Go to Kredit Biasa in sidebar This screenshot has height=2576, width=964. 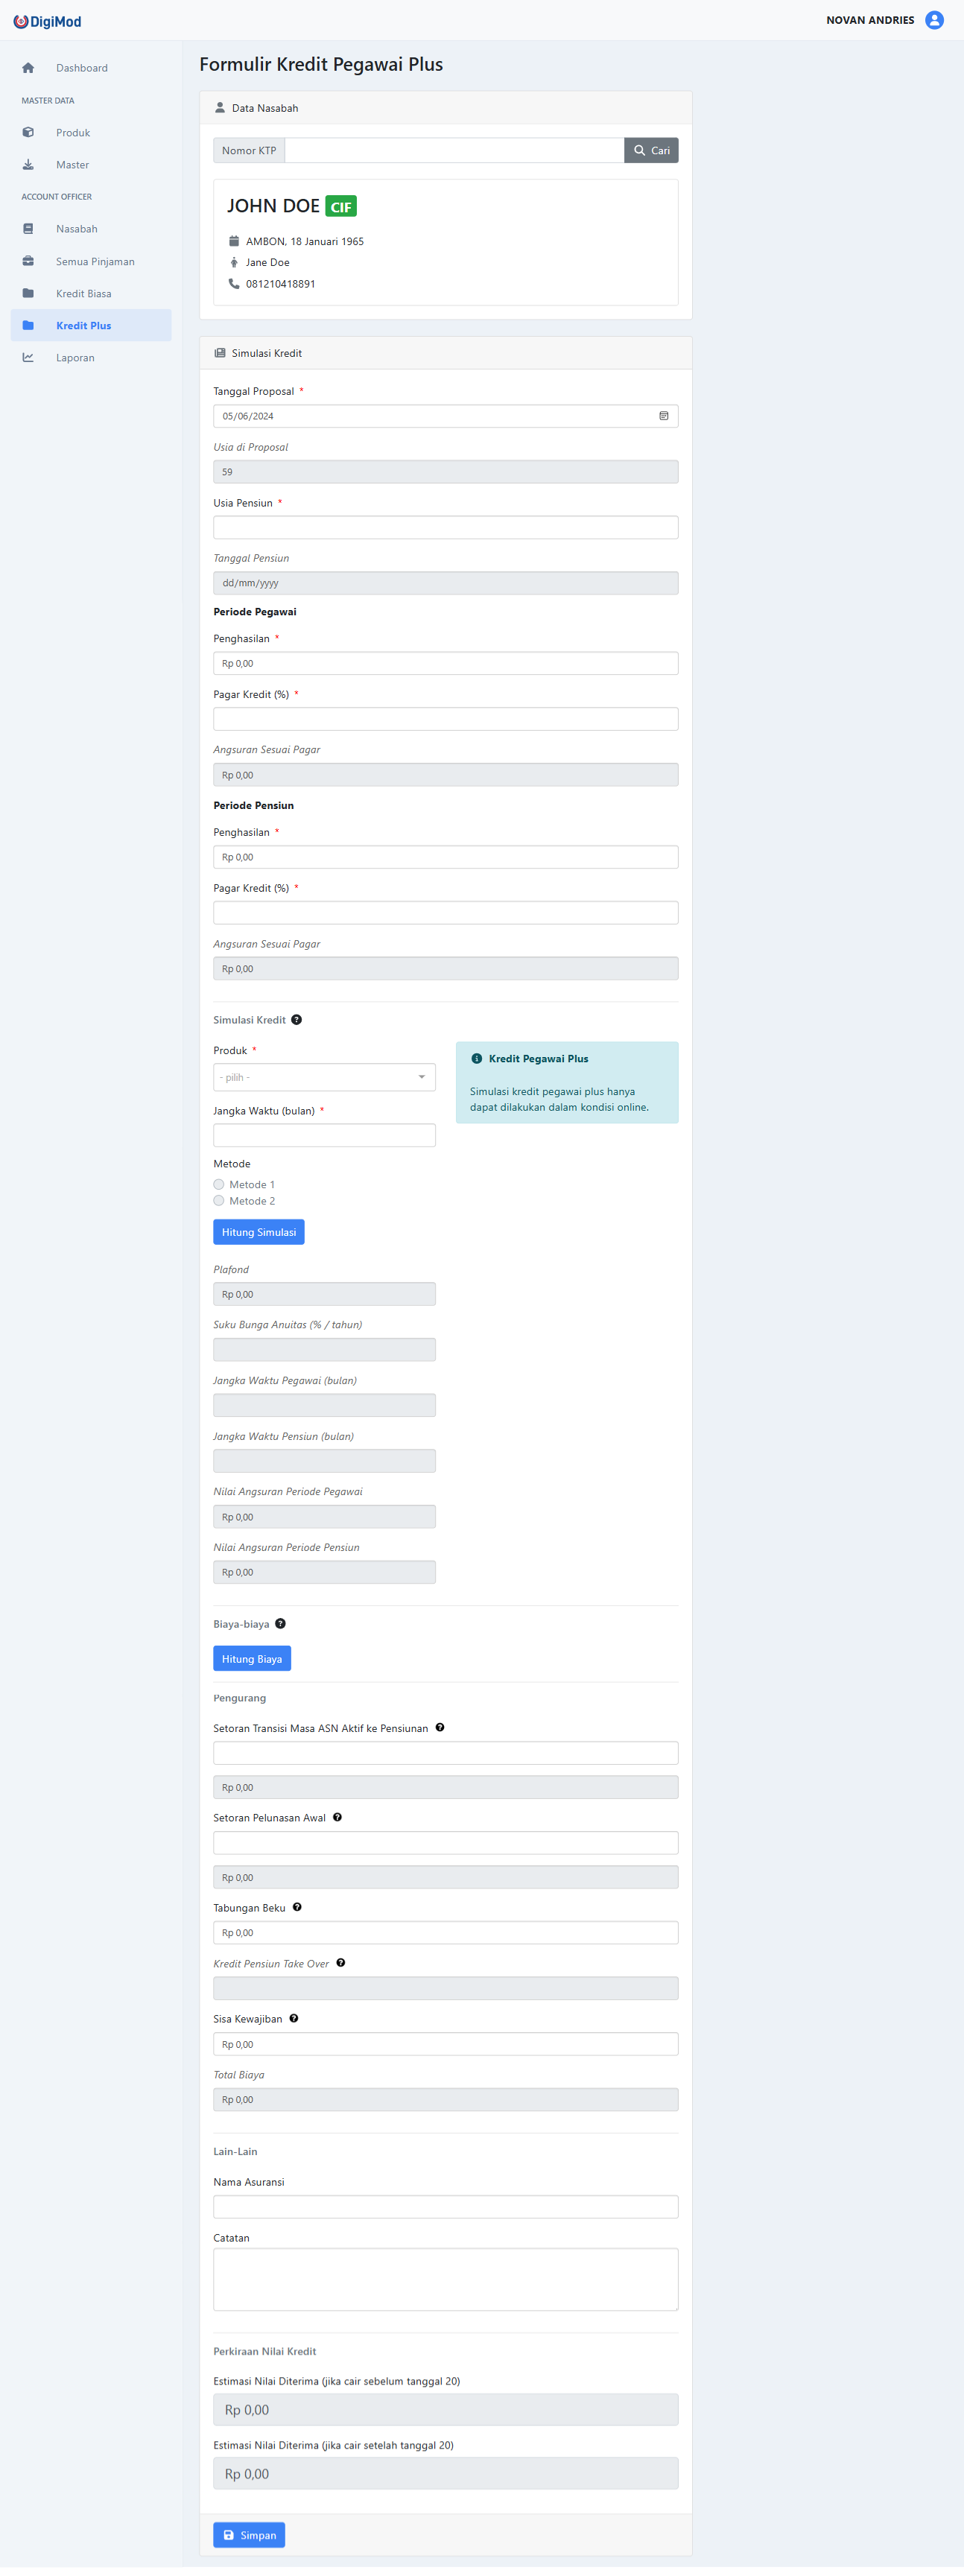[83, 293]
